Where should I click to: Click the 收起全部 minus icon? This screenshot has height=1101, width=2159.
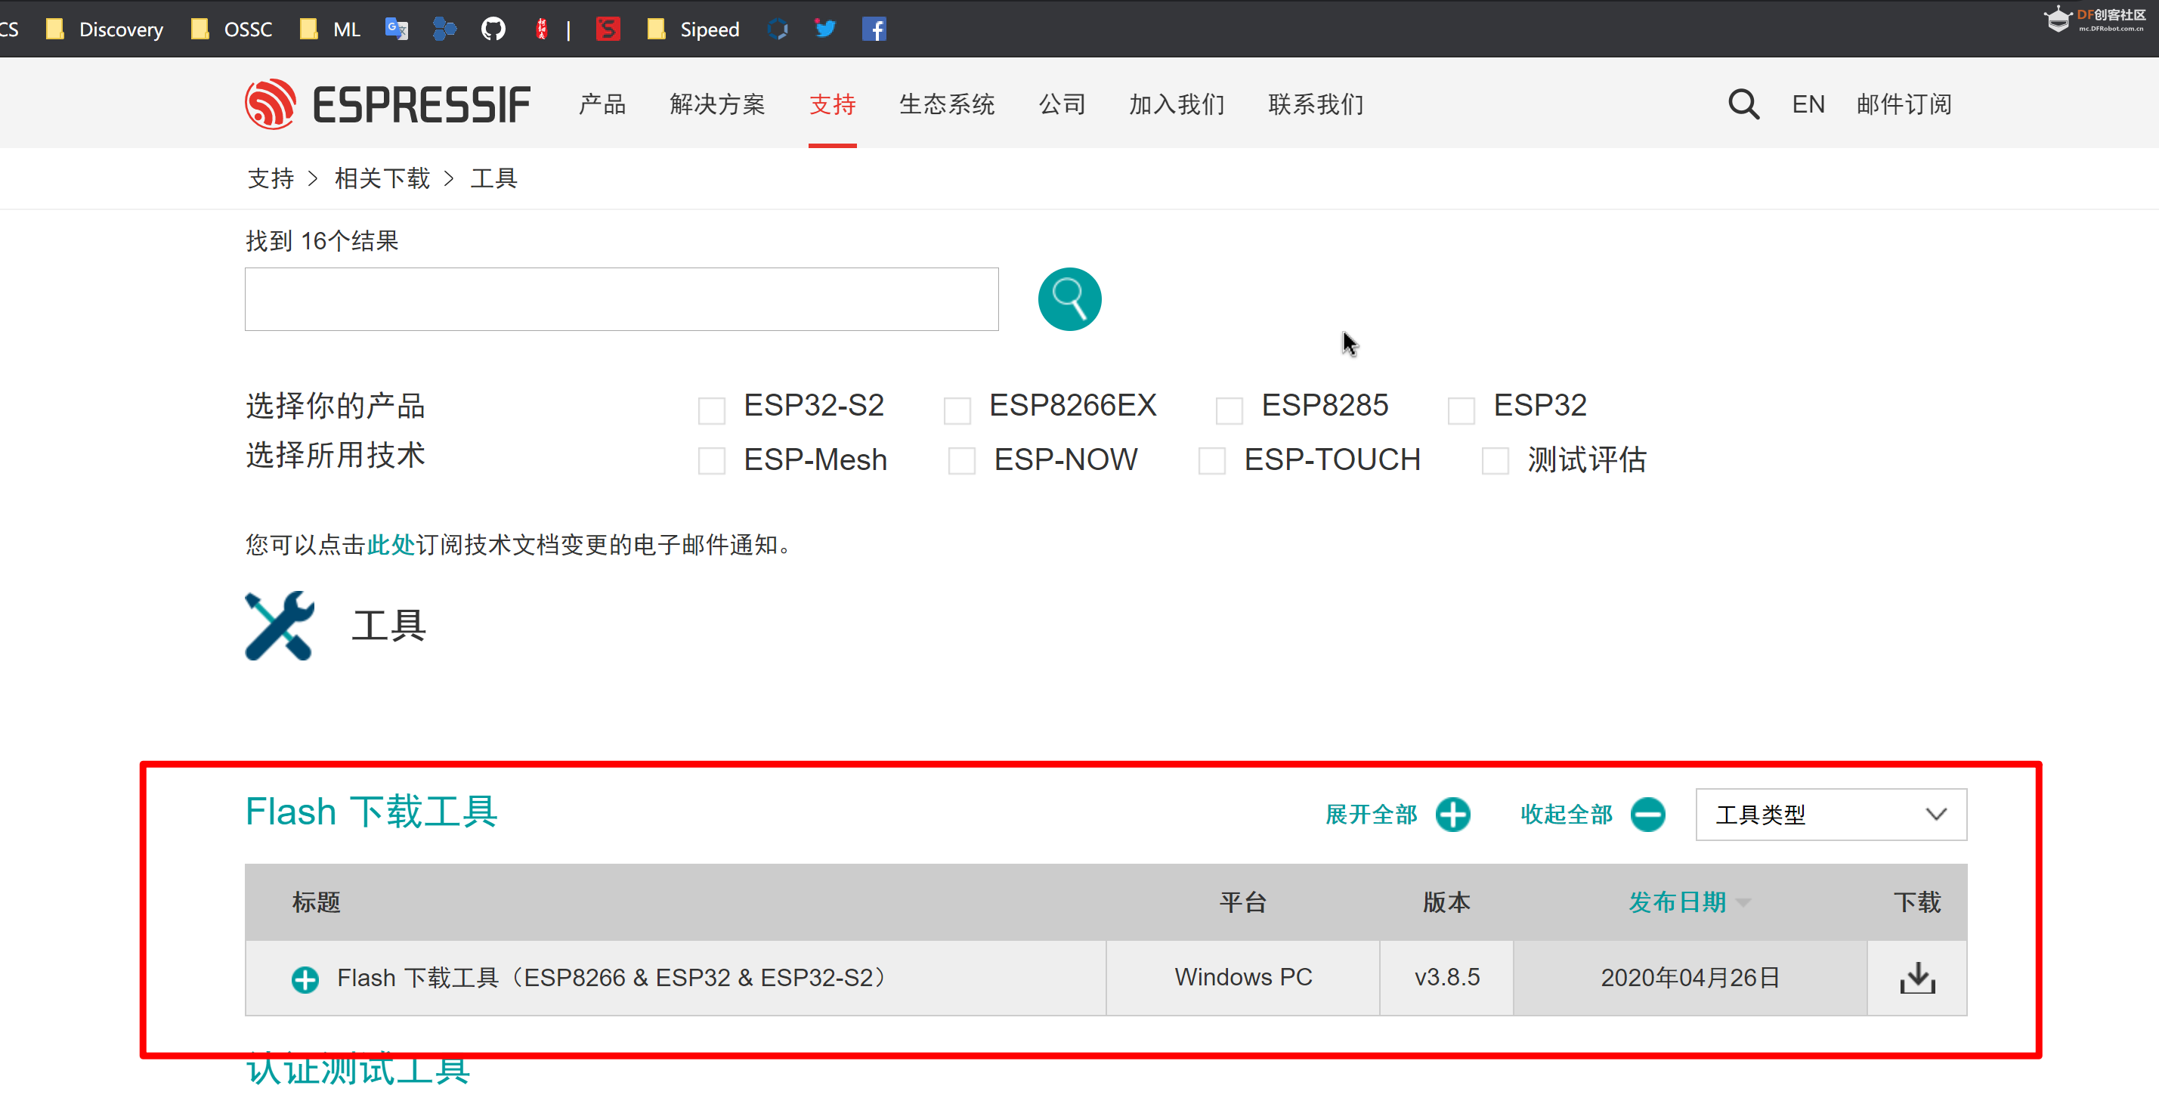point(1647,815)
